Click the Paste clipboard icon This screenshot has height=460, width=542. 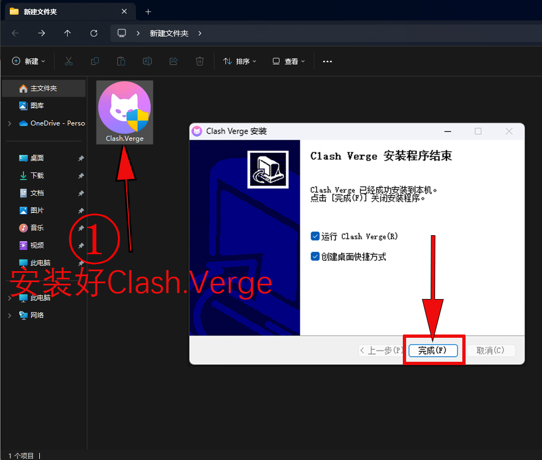tap(121, 62)
